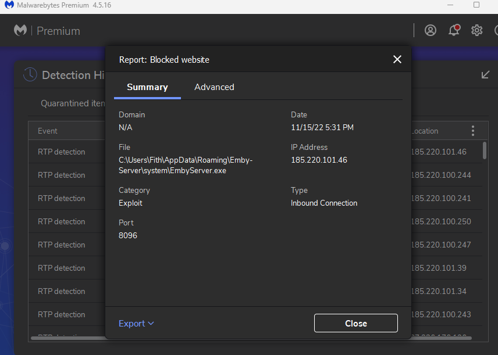498x355 pixels.
Task: Select the row with 185.220.100.244
Action: (255, 175)
